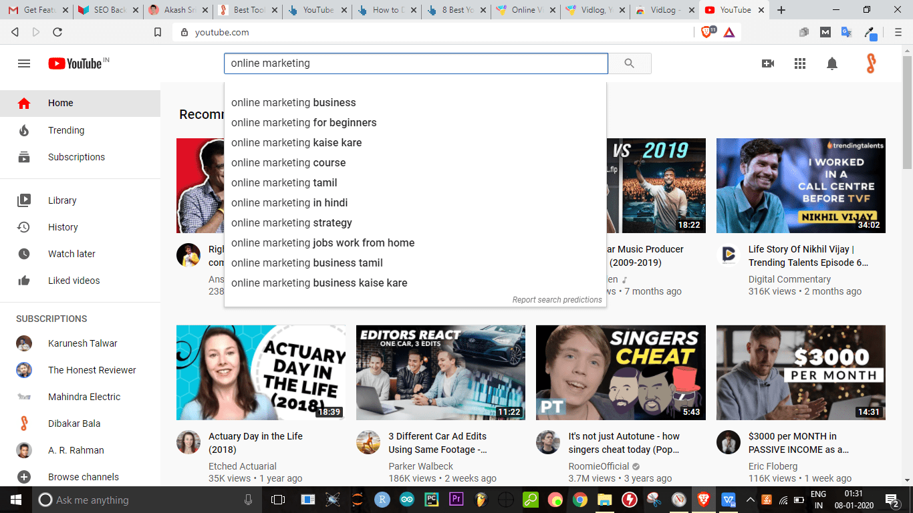Click the browser reload button
This screenshot has width=913, height=513.
pos(57,32)
